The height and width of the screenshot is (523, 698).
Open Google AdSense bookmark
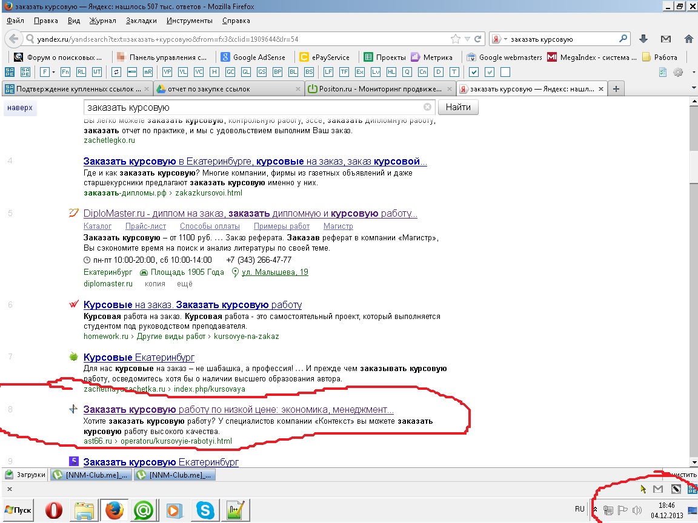(253, 58)
